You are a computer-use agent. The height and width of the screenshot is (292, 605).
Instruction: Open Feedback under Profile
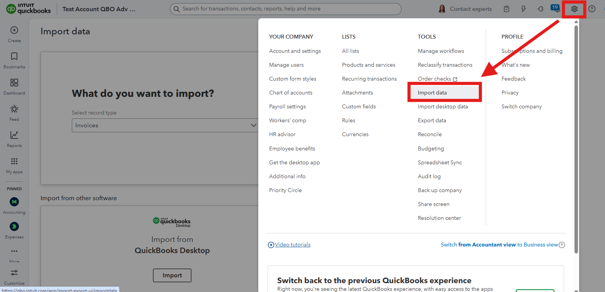513,79
